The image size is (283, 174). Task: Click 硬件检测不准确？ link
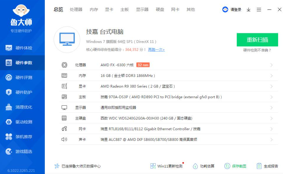pyautogui.click(x=257, y=50)
